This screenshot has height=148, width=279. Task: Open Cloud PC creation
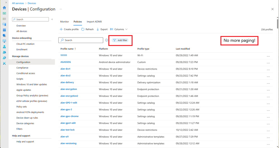[25, 44]
